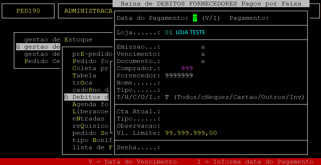The height and width of the screenshot is (165, 321).
Task: Open the 'trOca' submenu entry
Action: [82, 83]
